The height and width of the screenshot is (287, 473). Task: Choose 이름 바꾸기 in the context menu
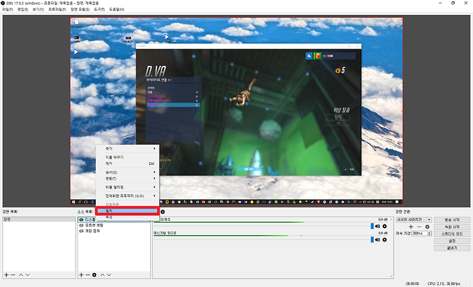(127, 158)
